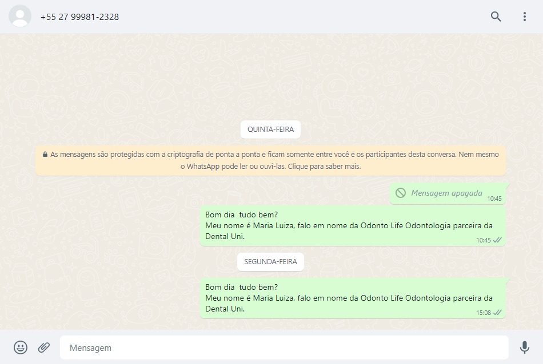Click the Mensagem text input field
The image size is (543, 364).
point(284,347)
